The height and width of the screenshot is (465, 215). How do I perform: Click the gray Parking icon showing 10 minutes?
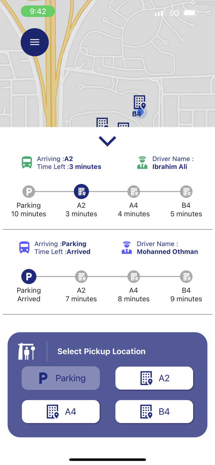[x=29, y=191]
